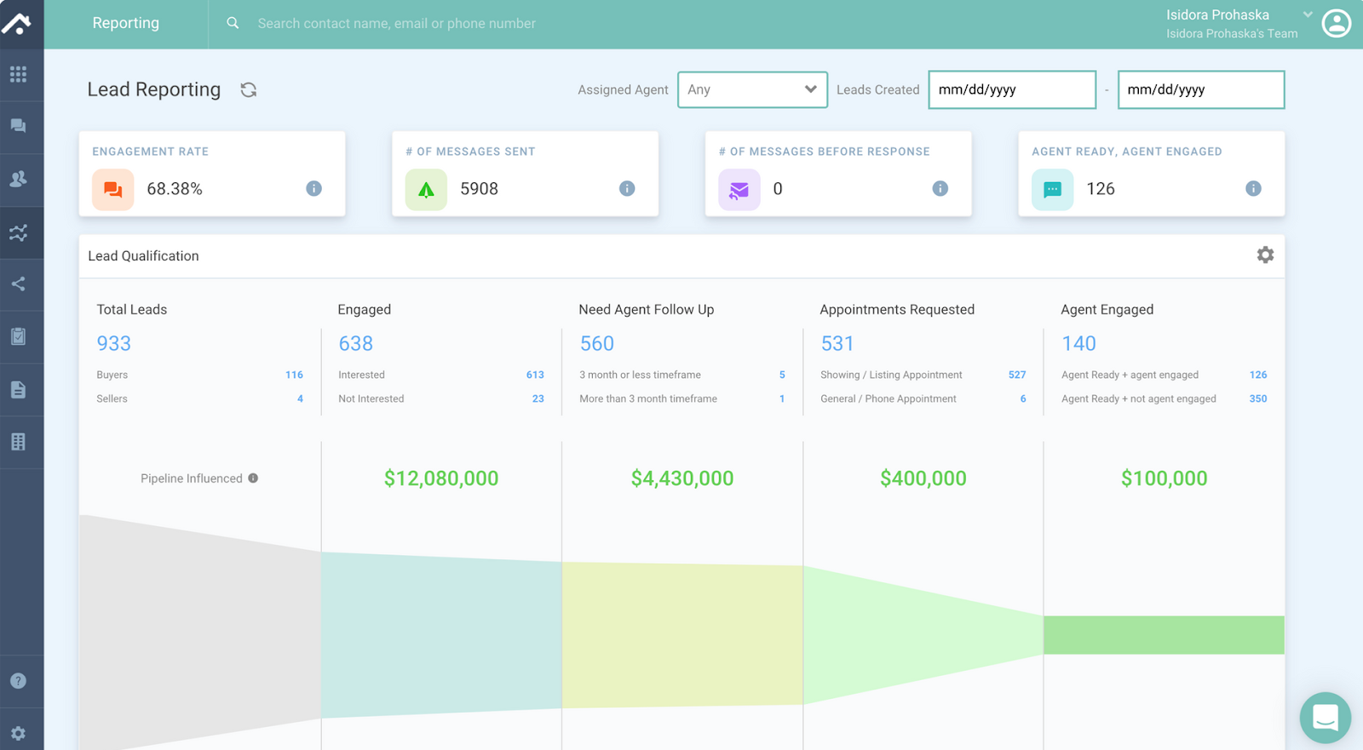
Task: Focus the contact search field
Action: click(x=396, y=24)
